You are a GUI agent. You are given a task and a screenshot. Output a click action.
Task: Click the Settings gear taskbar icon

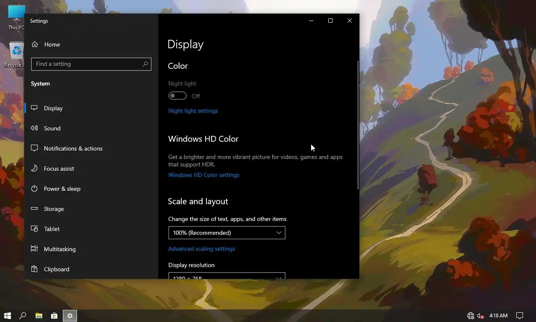click(x=70, y=316)
